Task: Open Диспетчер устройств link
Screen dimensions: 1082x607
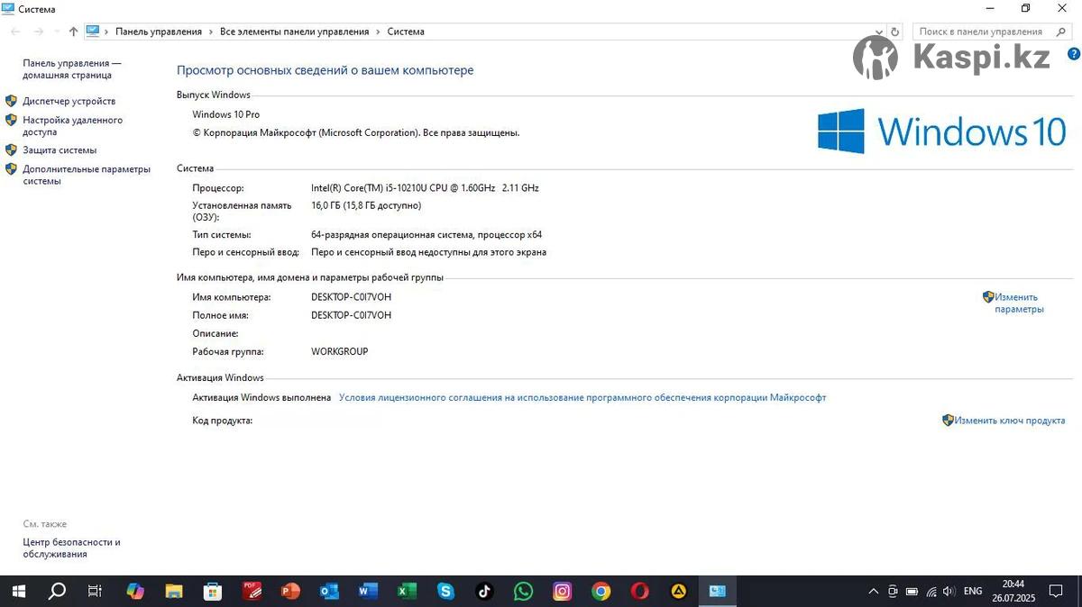Action: (x=69, y=101)
